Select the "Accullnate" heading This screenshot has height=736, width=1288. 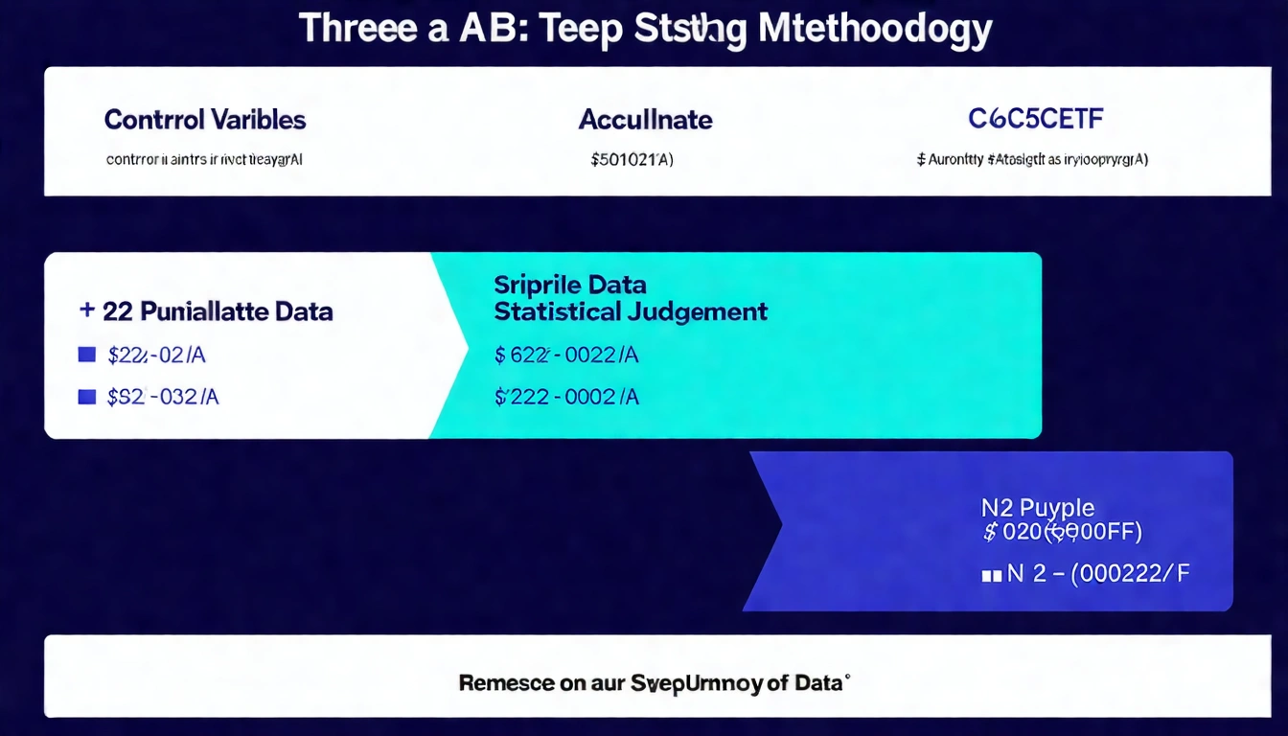(645, 120)
